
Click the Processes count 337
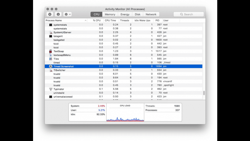point(178,110)
